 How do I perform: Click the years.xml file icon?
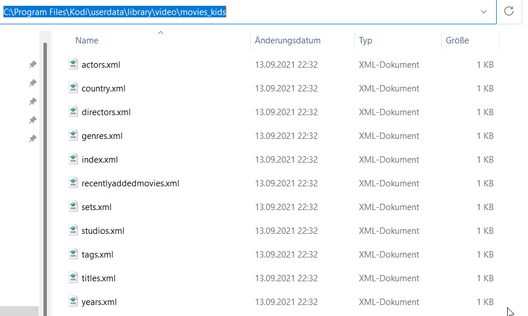pos(73,301)
